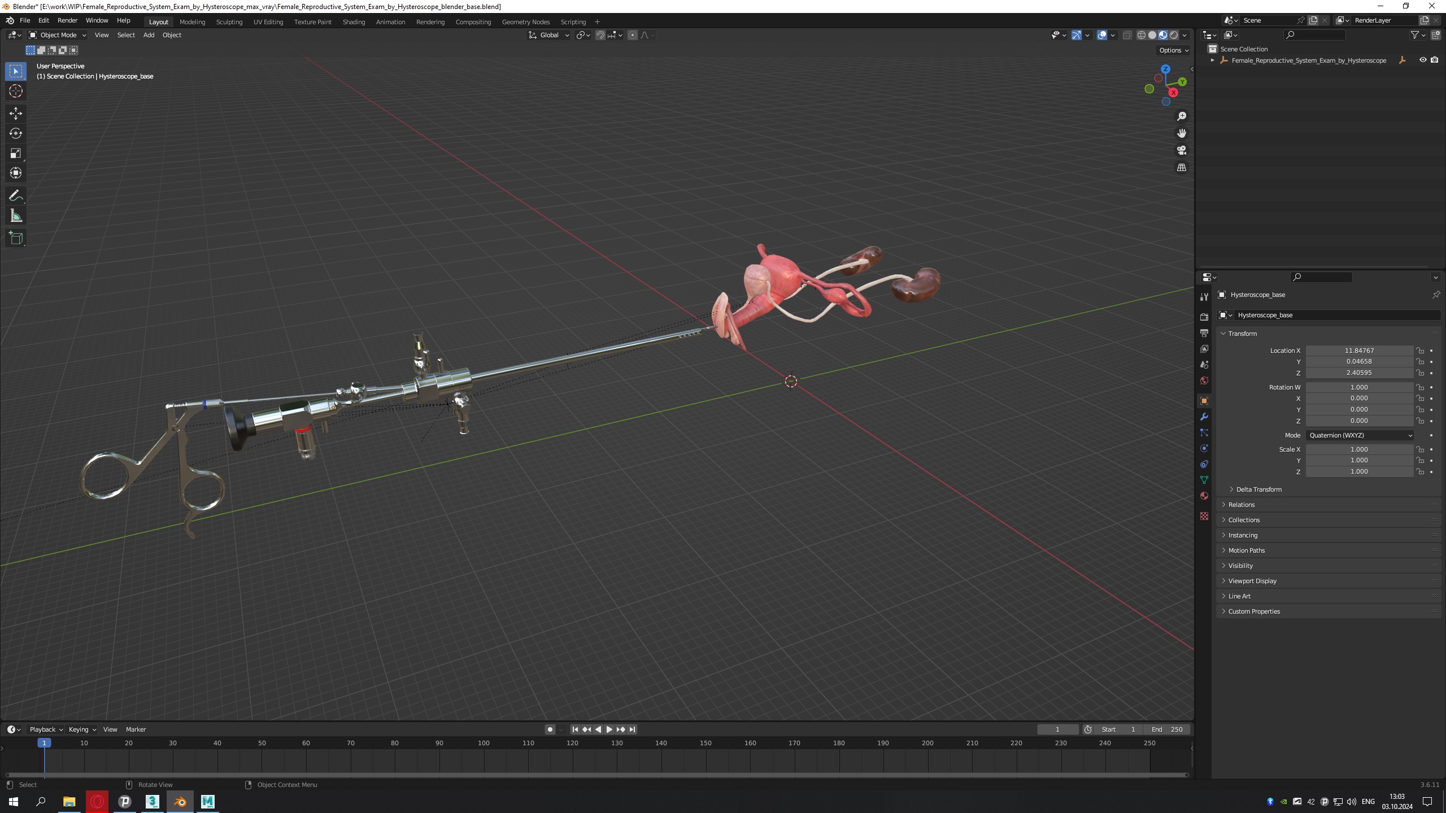Toggle snapping magnet in header
1446x813 pixels.
click(x=600, y=35)
